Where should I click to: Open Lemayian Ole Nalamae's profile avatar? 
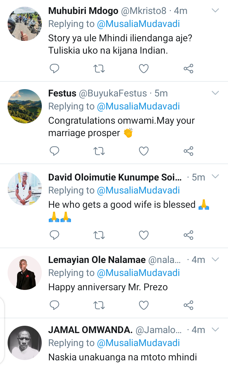pyautogui.click(x=24, y=273)
